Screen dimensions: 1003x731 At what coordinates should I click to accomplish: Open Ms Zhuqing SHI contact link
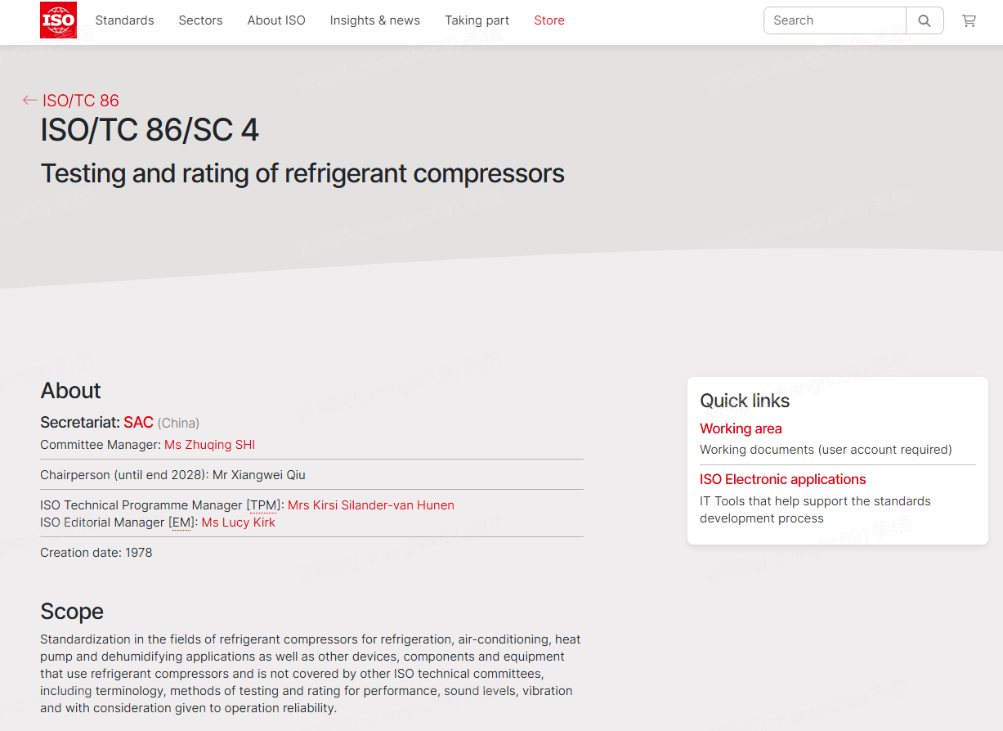pyautogui.click(x=209, y=445)
